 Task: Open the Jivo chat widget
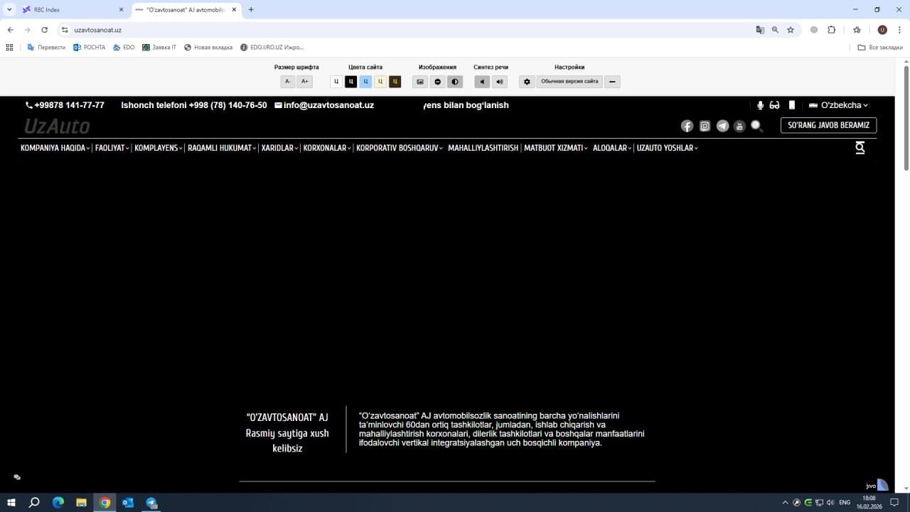877,485
